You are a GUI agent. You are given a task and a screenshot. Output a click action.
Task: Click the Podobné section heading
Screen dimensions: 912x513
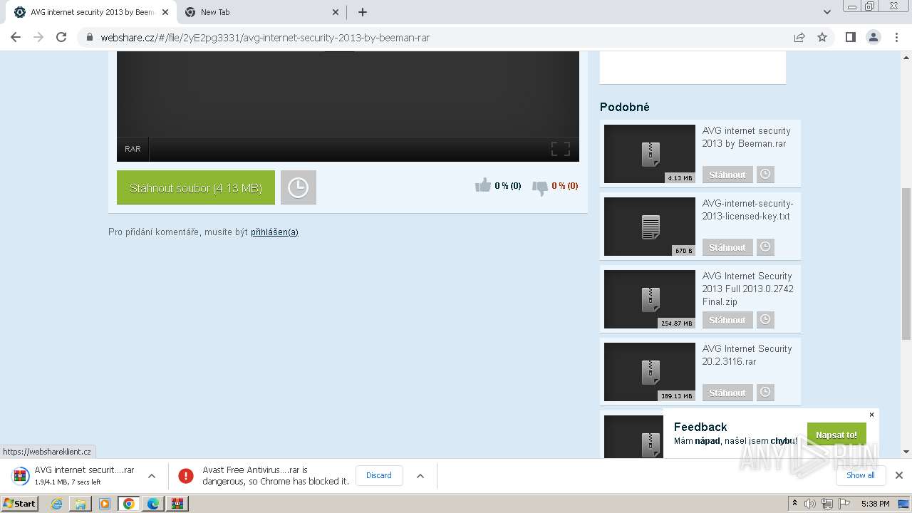pos(625,107)
